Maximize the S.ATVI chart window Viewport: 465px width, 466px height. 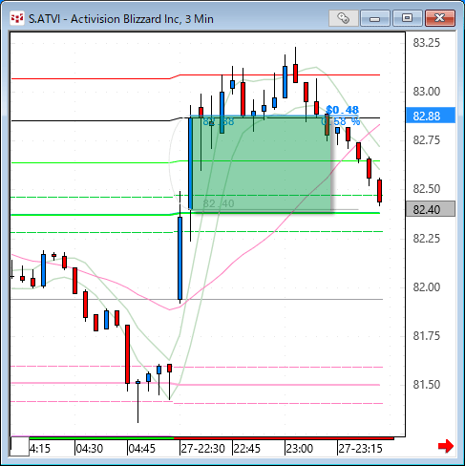click(407, 18)
